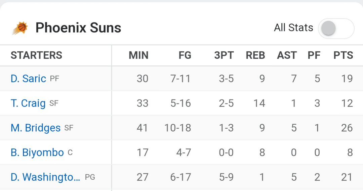Click T. Craig 14 rebounds value

(259, 103)
